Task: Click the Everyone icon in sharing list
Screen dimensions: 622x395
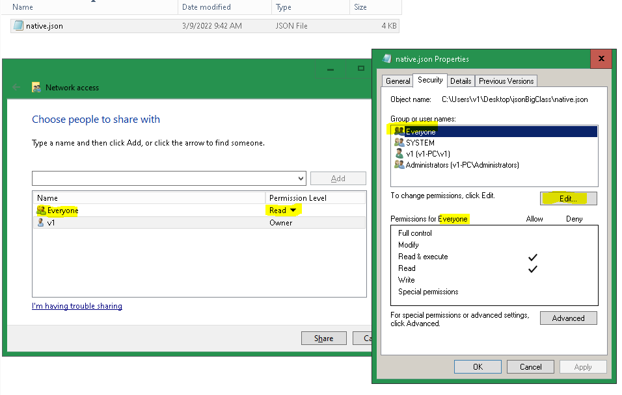Action: point(39,210)
